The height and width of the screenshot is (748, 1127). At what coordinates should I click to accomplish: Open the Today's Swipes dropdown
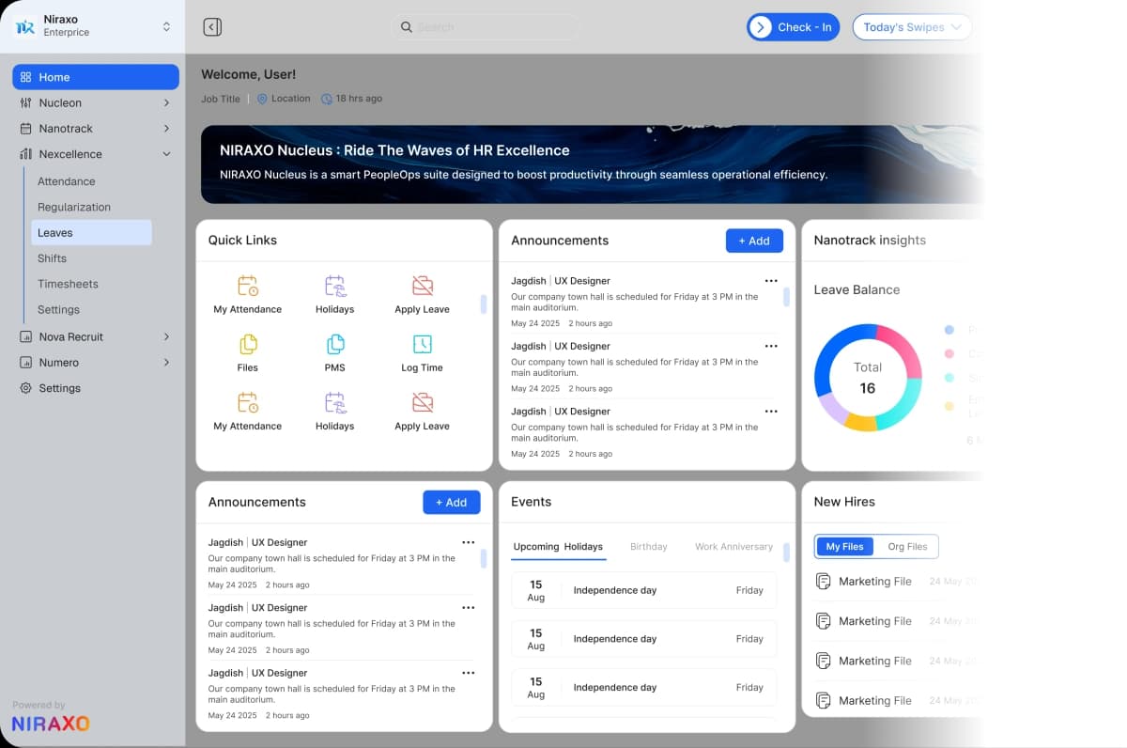tap(910, 27)
